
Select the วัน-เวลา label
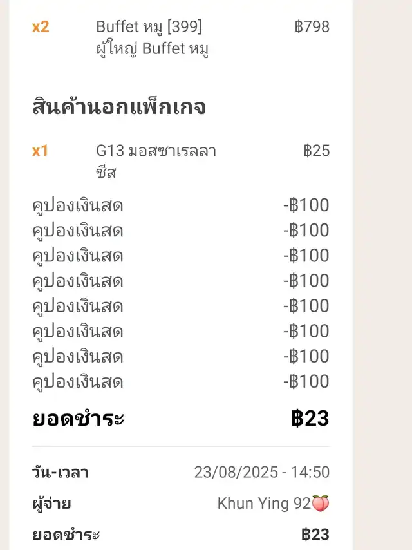61,473
